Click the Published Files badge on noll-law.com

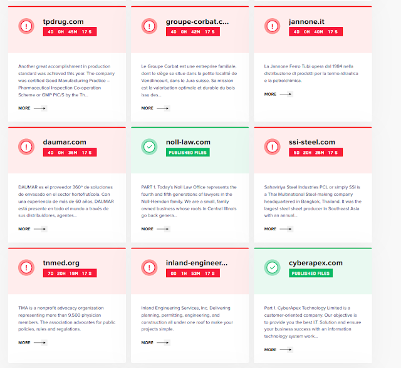click(188, 152)
